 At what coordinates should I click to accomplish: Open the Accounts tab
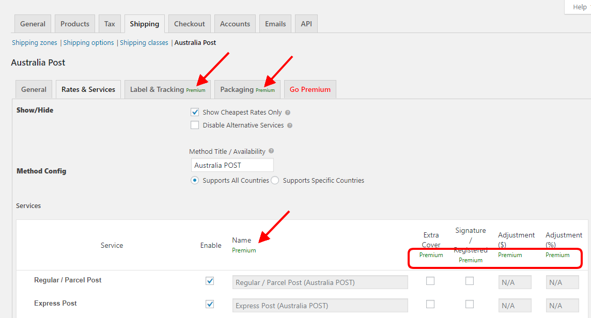pos(235,24)
